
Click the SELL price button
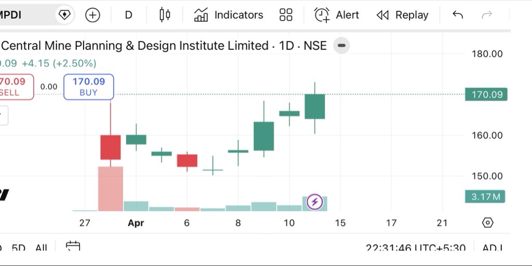(16, 87)
